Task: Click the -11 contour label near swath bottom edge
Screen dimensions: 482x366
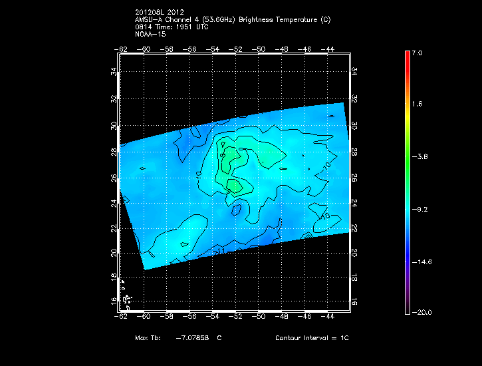Action: tap(219, 252)
